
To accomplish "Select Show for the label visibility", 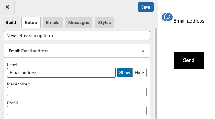I will click(125, 73).
